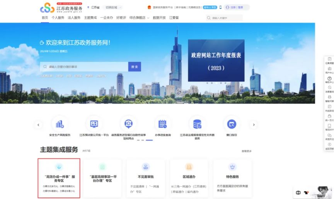
Task: Open the "基层高频事项一平台办理"专区 card
Action: point(102,179)
